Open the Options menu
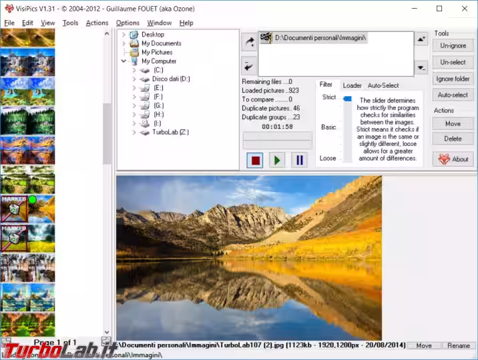The image size is (478, 360). pos(128,23)
